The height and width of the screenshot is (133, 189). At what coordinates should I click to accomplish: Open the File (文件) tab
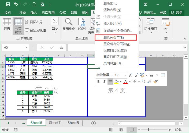tap(8, 13)
